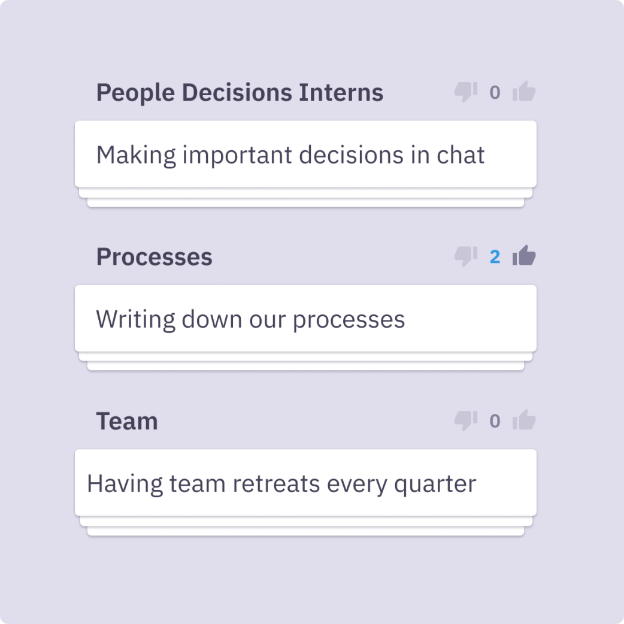
Task: Downvote the People Decisions Interns group
Action: point(466,92)
